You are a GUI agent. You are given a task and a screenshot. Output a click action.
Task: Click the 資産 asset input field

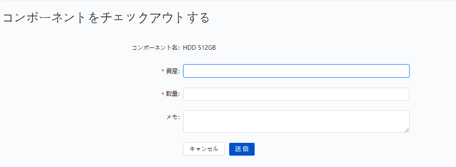[x=296, y=71]
